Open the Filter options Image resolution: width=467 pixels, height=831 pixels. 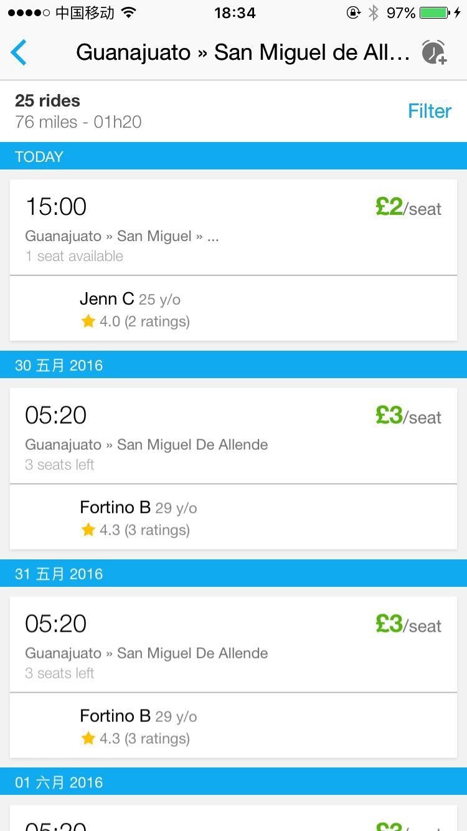point(429,111)
